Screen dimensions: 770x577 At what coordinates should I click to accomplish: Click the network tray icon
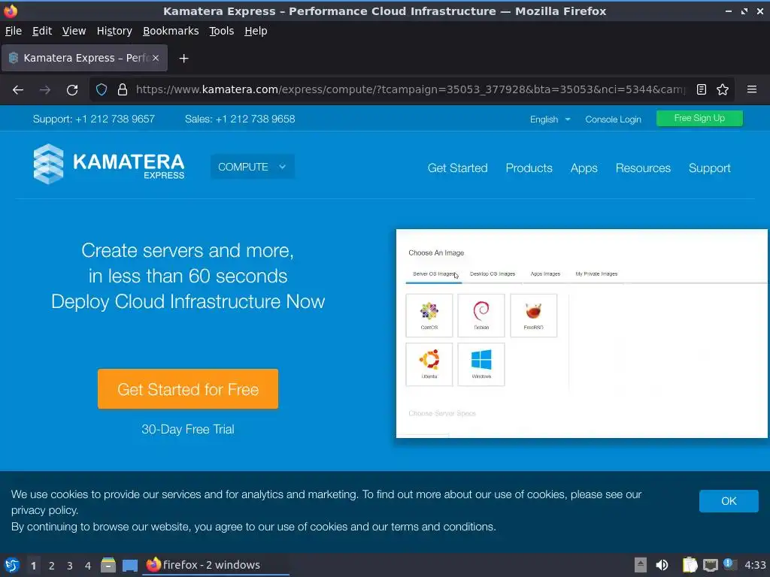click(x=710, y=565)
